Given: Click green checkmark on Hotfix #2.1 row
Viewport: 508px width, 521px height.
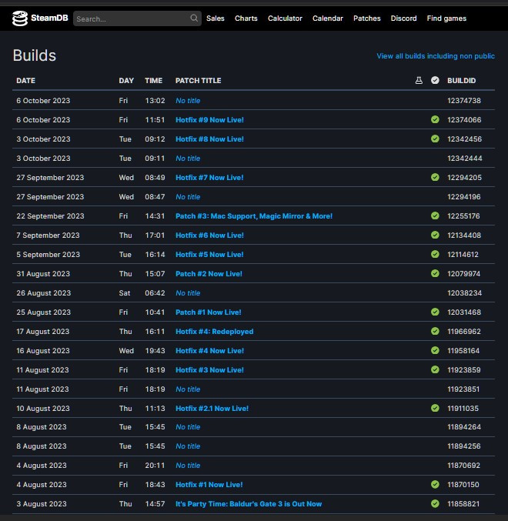Looking at the screenshot, I should coord(435,409).
